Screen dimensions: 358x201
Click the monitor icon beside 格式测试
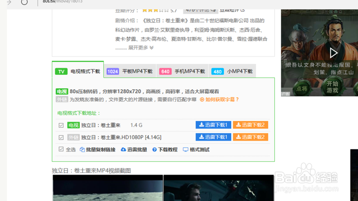tap(185, 149)
